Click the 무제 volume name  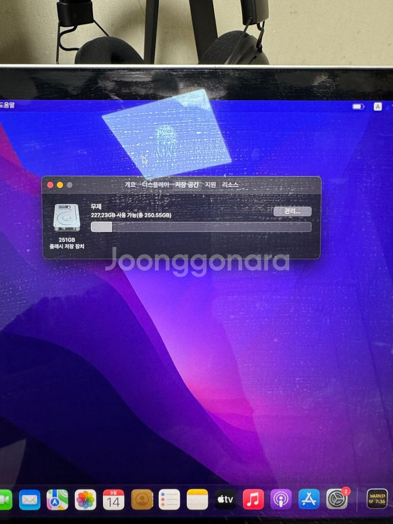point(96,207)
